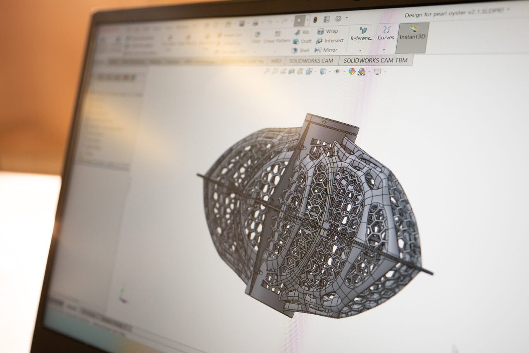
Task: Select the Draft feature tool
Action: click(302, 41)
